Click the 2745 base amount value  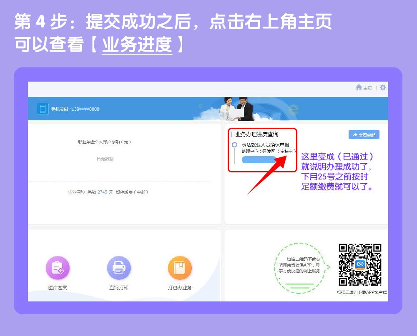(102, 192)
